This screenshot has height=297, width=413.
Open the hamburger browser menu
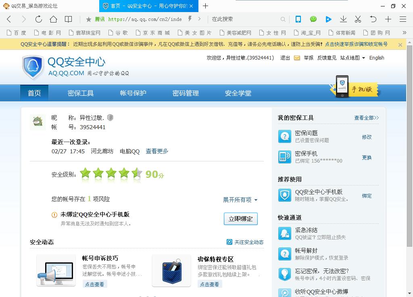click(x=403, y=19)
